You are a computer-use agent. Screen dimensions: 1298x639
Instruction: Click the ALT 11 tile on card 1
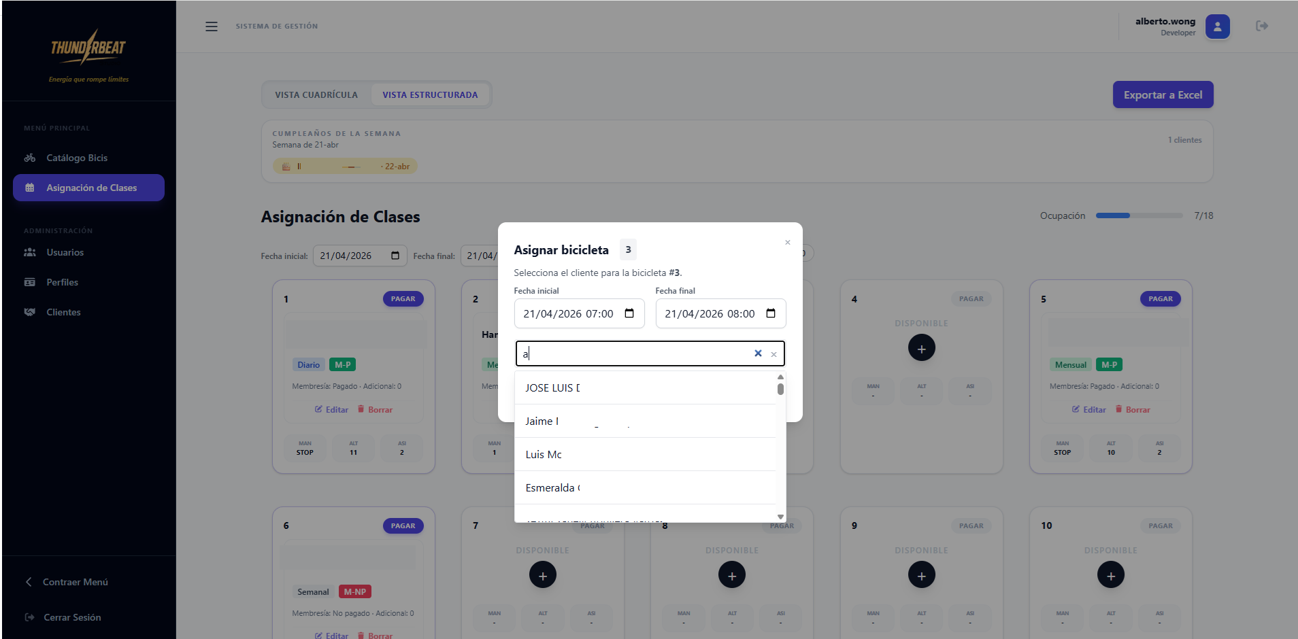tap(353, 448)
